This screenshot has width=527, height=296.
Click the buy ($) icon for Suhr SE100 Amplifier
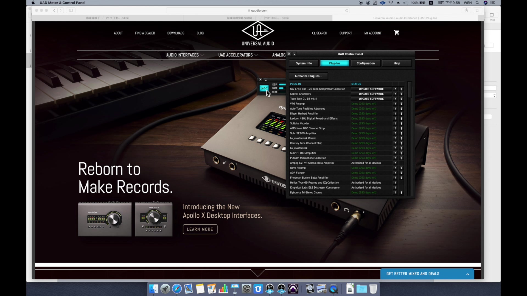point(401,133)
